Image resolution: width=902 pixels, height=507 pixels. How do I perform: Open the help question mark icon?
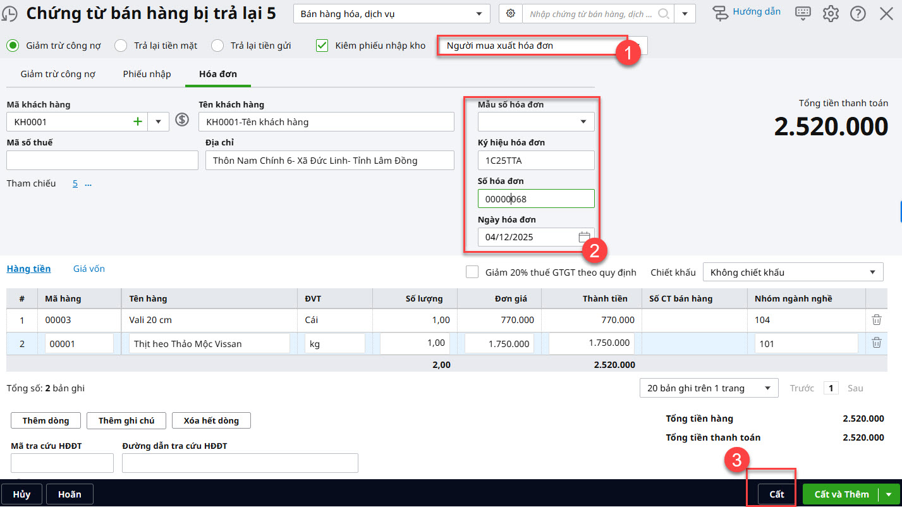pyautogui.click(x=858, y=13)
